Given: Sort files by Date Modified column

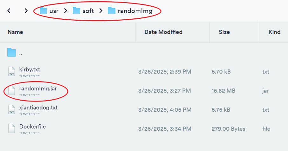Looking at the screenshot, I should tap(163, 32).
